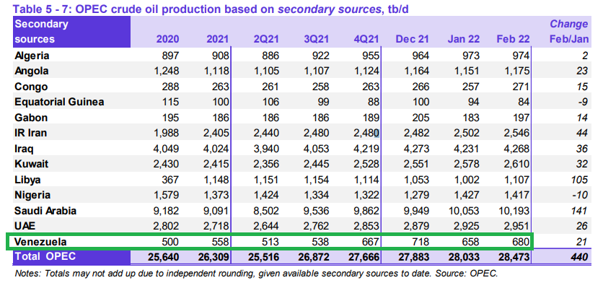Click Kuwait's 2Q21 value 2,356

tap(266, 164)
